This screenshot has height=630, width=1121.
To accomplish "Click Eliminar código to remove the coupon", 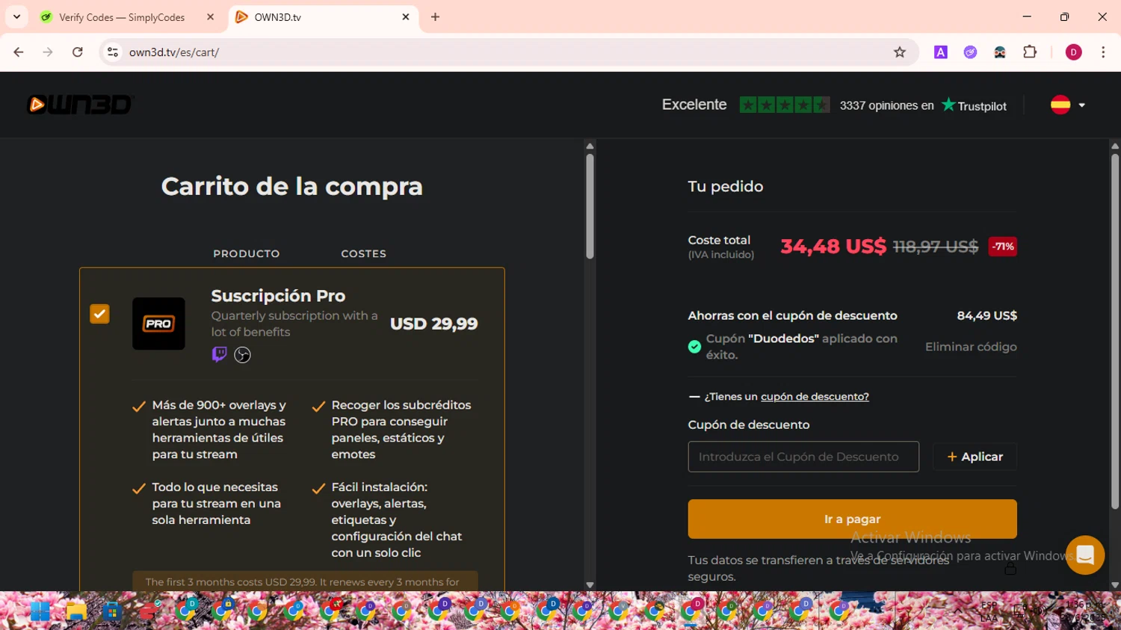I will pos(971,347).
